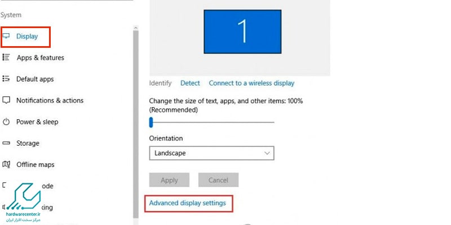Click the Apply button
The image size is (451, 225).
point(169,180)
